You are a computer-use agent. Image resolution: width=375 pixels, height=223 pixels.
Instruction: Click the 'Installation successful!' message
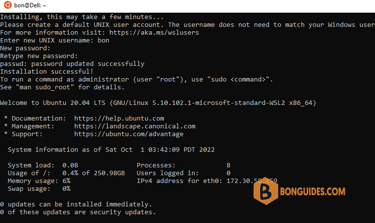coord(47,71)
